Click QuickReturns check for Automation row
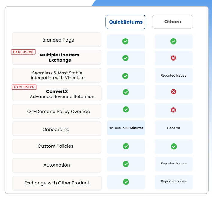 pos(126,164)
